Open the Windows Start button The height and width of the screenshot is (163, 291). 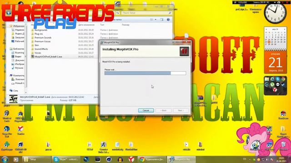[5, 159]
